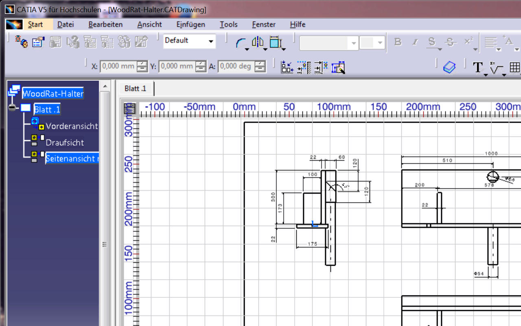Click the CATIA application logo icon
Screen dimensions: 521x326
[x=14, y=24]
